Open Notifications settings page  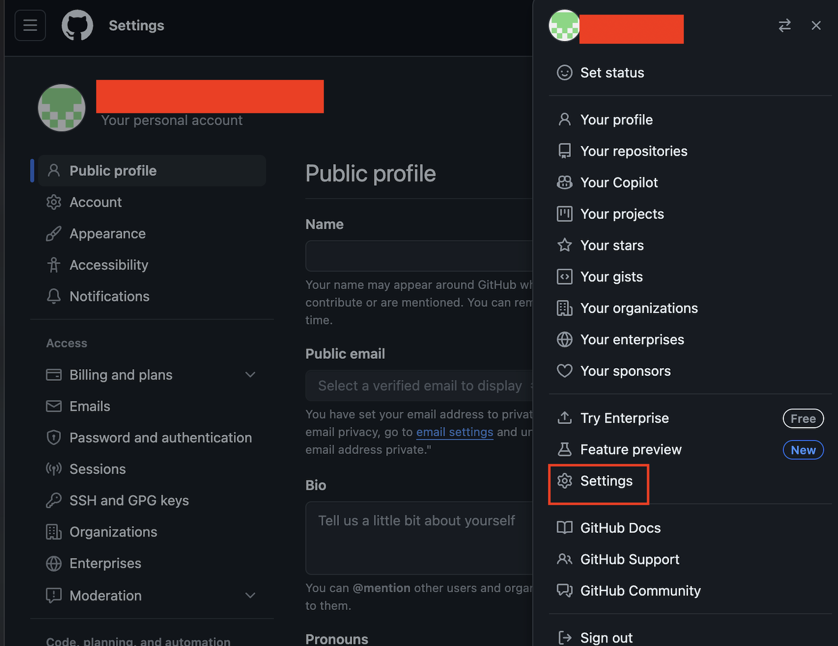152,296
